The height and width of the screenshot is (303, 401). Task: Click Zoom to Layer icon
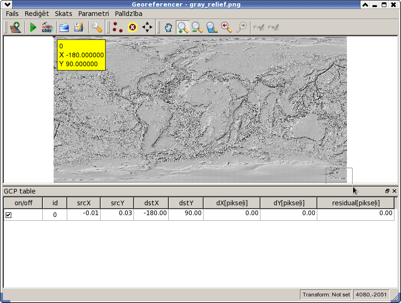tap(212, 27)
